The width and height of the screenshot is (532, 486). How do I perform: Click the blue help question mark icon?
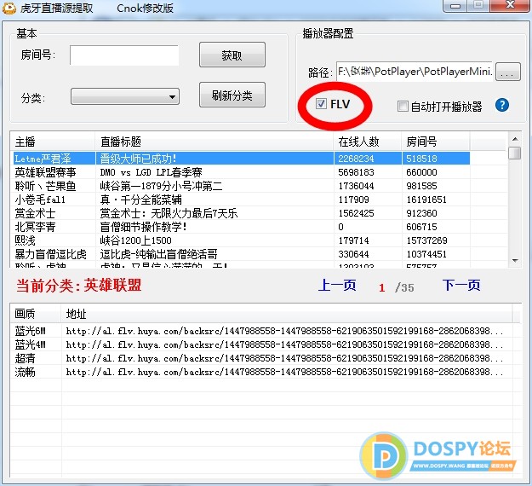pos(502,106)
